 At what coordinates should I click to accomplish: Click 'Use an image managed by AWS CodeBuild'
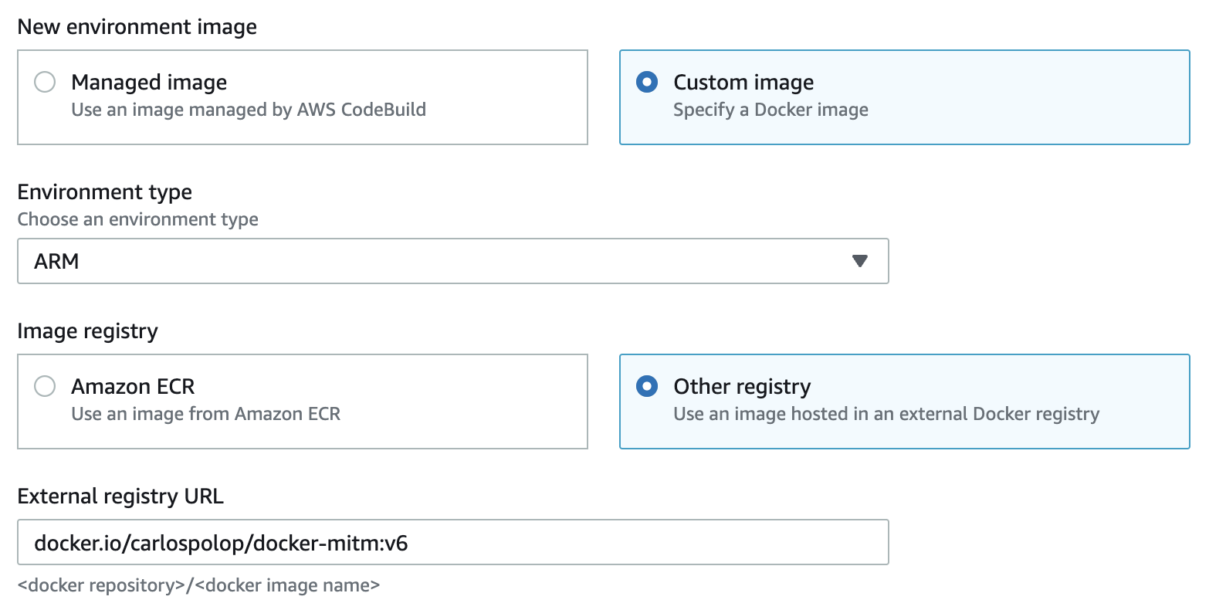tap(248, 110)
